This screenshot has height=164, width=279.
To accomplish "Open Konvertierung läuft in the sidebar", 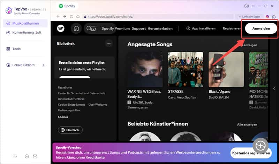I will pos(25,32).
